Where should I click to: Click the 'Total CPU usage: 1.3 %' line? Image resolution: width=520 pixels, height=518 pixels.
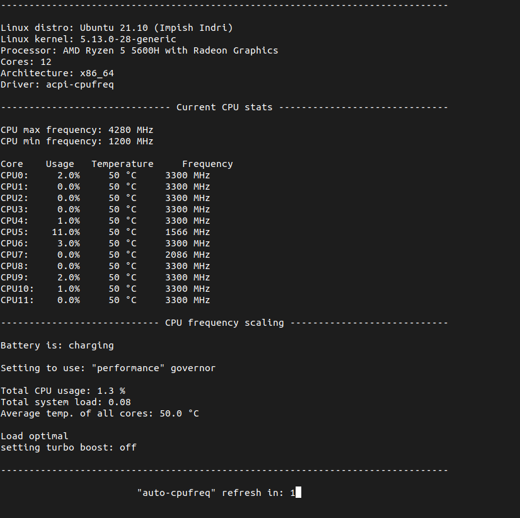coord(63,391)
